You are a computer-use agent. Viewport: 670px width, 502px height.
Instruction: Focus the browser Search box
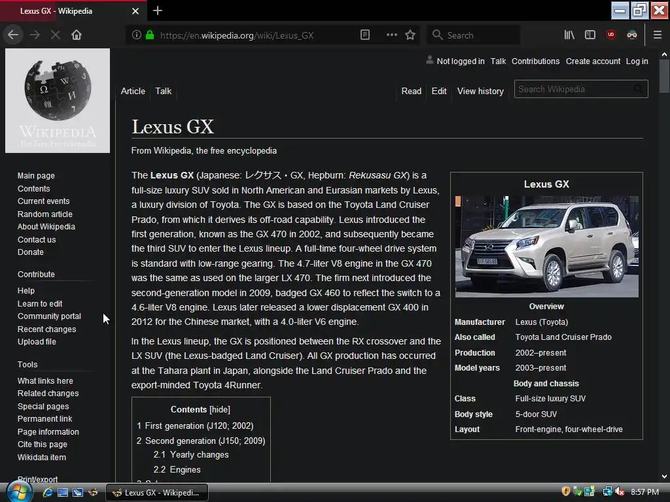(x=474, y=35)
